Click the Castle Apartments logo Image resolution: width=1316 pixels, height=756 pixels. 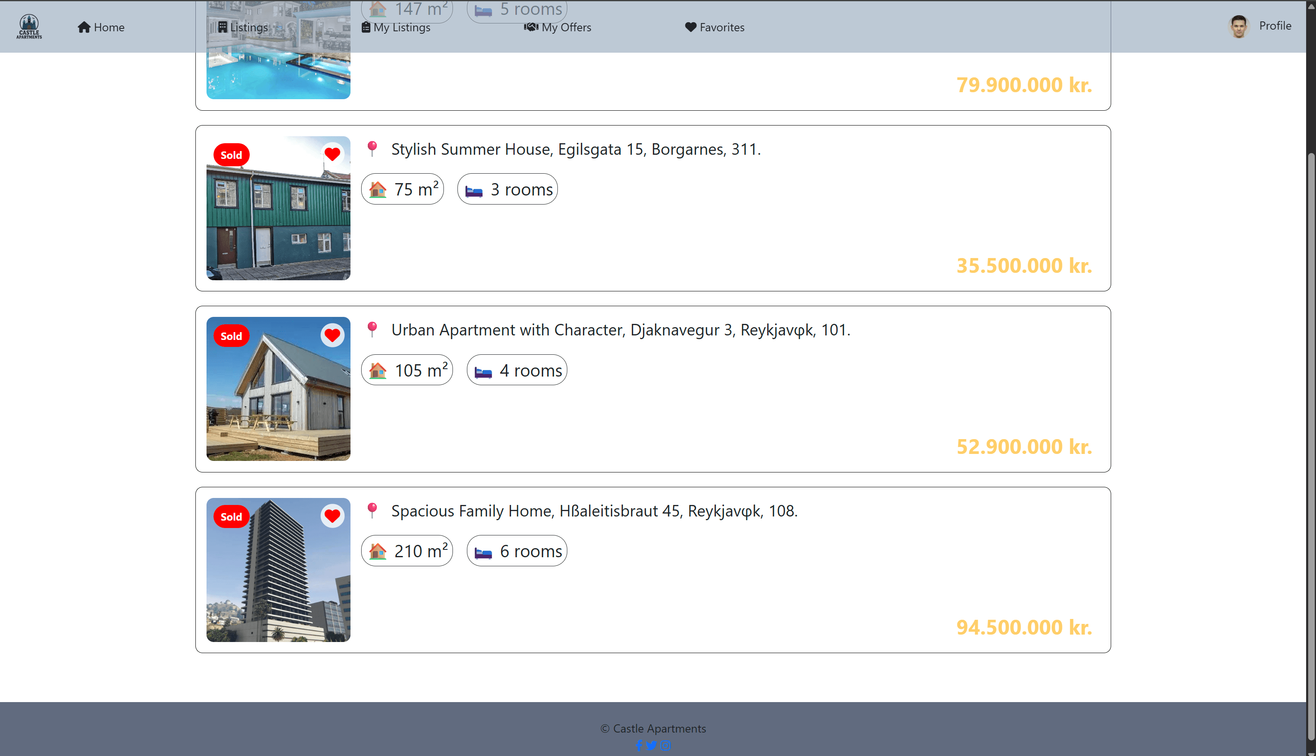(x=29, y=26)
